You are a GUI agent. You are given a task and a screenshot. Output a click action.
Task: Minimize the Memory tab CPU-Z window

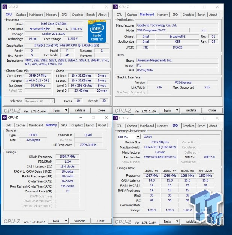click(81, 117)
